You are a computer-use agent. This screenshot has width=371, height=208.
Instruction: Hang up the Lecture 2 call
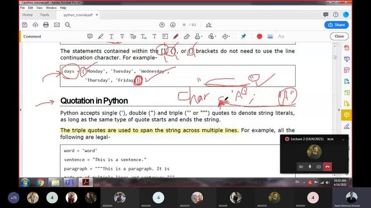click(x=328, y=167)
